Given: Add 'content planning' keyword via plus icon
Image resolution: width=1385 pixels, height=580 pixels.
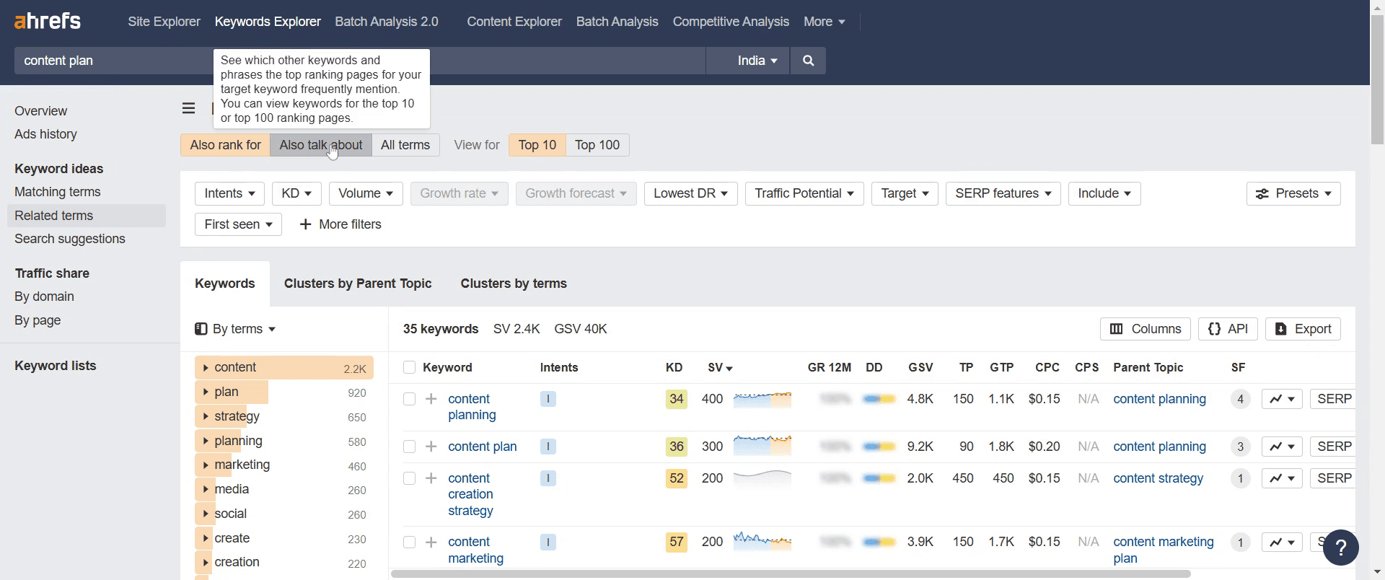Looking at the screenshot, I should pyautogui.click(x=431, y=399).
